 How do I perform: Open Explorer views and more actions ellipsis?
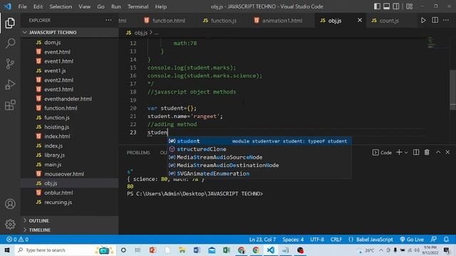tap(108, 21)
